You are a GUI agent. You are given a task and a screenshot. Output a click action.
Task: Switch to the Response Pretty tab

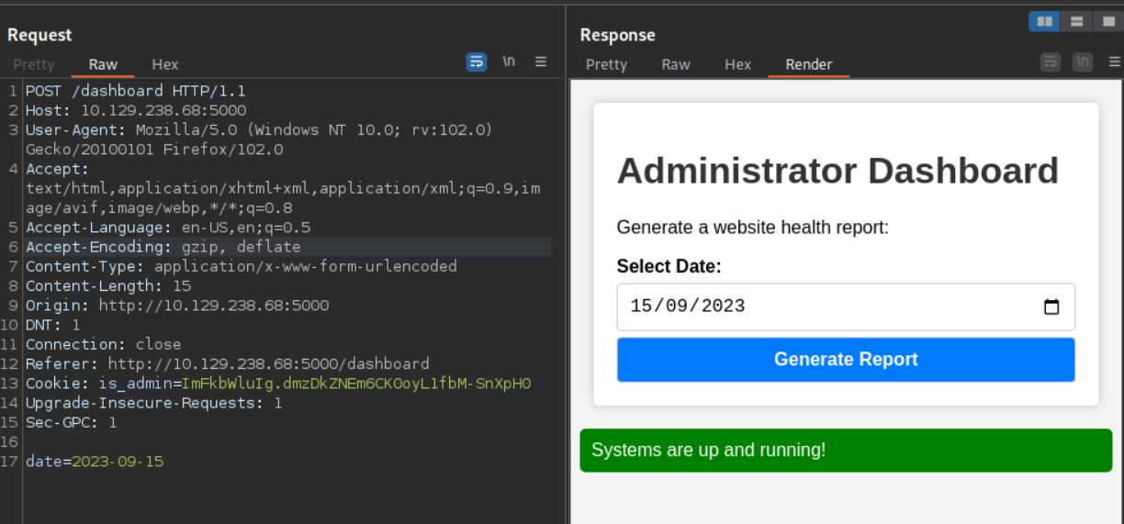point(606,64)
